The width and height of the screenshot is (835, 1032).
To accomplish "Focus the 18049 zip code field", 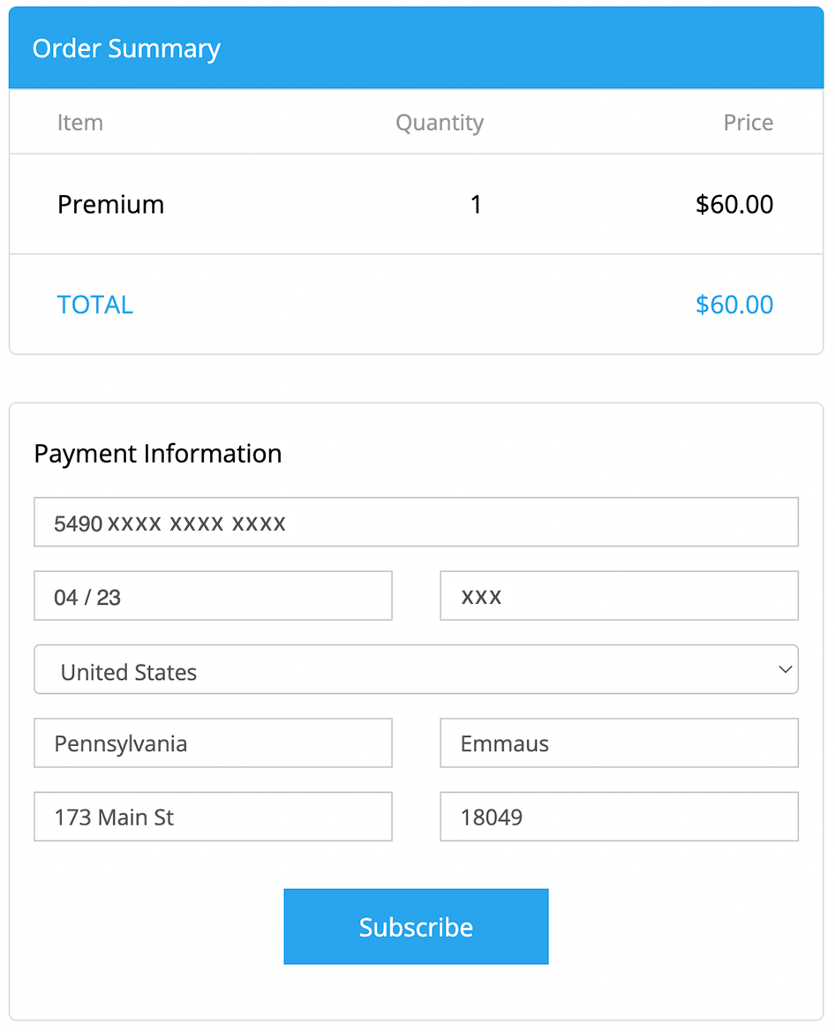I will (x=619, y=817).
